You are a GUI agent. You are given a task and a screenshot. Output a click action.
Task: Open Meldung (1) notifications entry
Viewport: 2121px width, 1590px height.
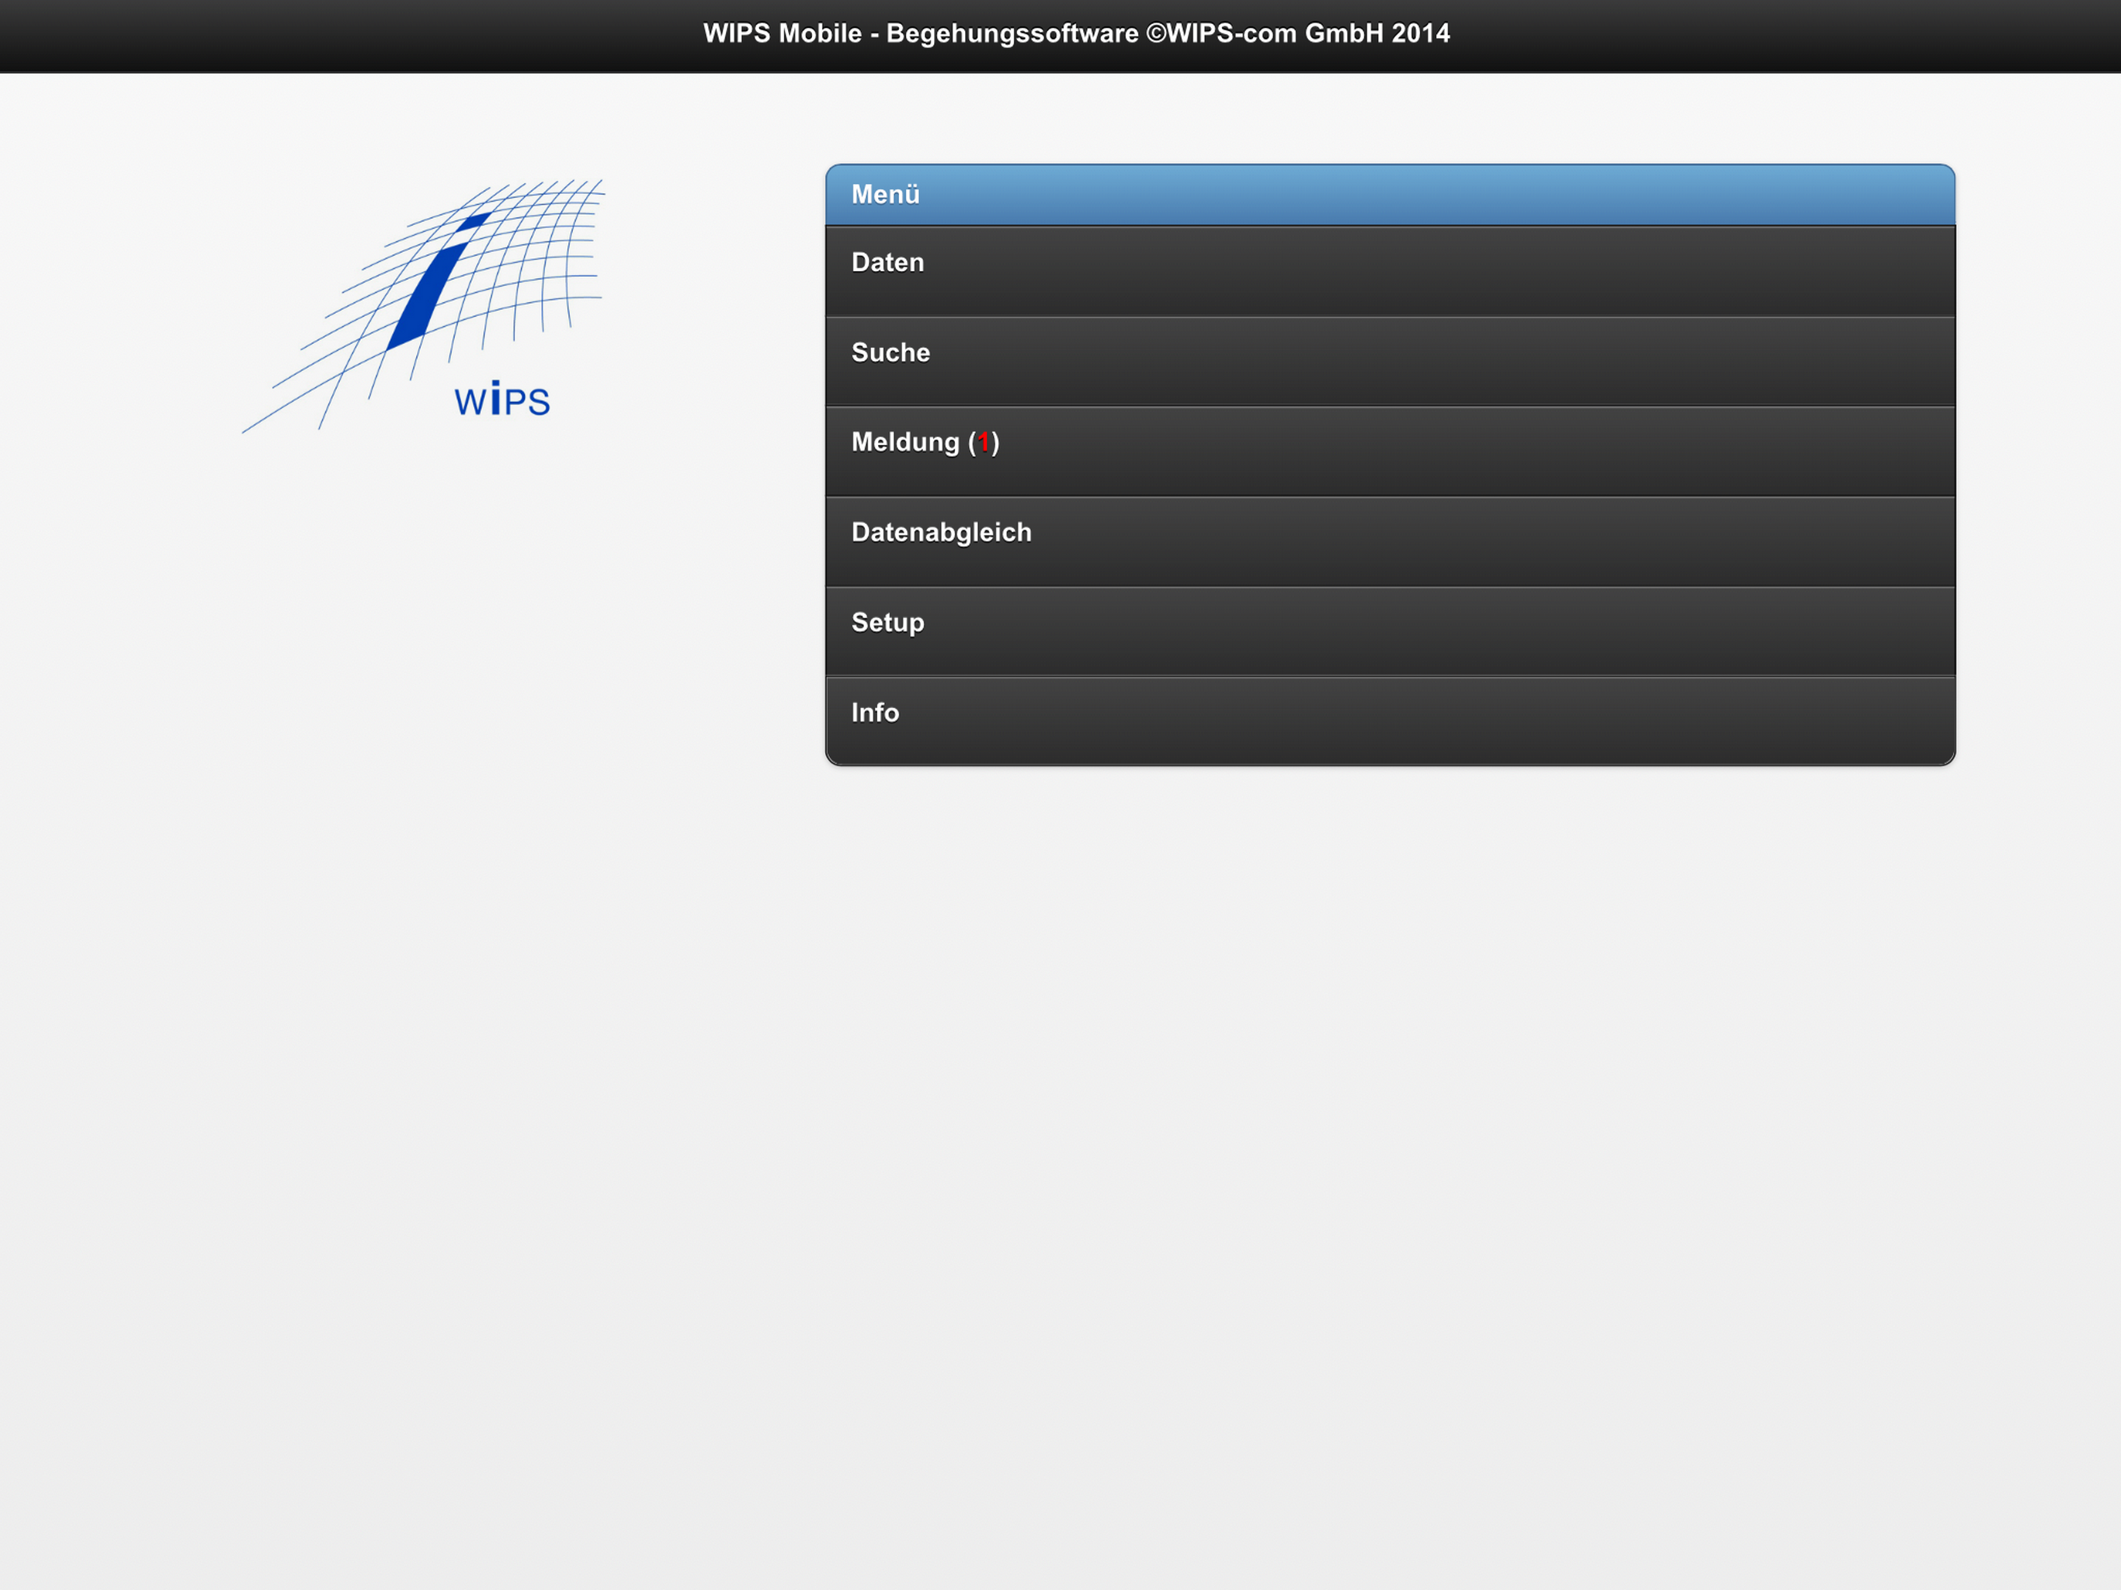click(1390, 452)
